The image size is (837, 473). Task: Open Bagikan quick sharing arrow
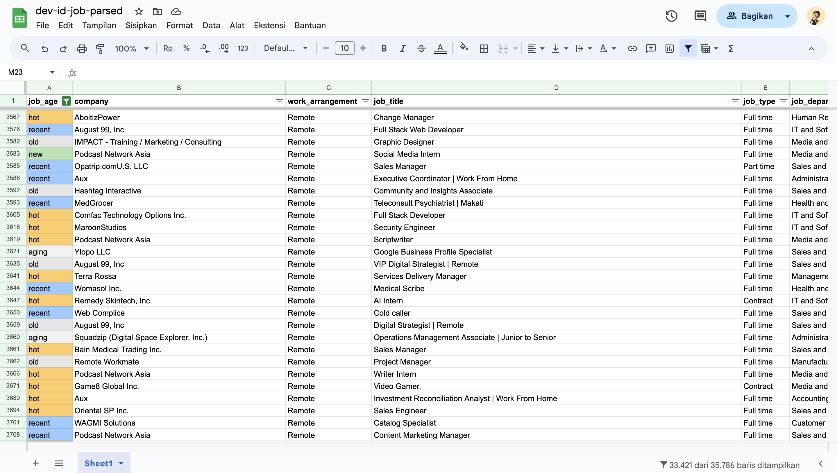787,16
